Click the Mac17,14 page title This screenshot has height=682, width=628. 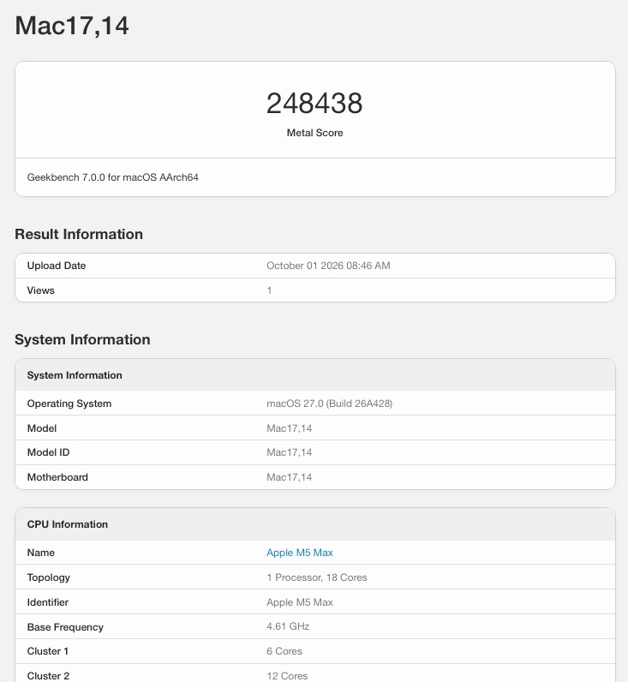72,26
